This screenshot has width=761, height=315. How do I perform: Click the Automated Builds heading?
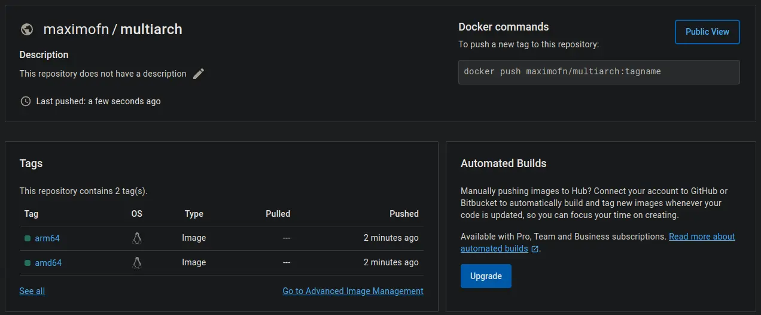tap(504, 163)
